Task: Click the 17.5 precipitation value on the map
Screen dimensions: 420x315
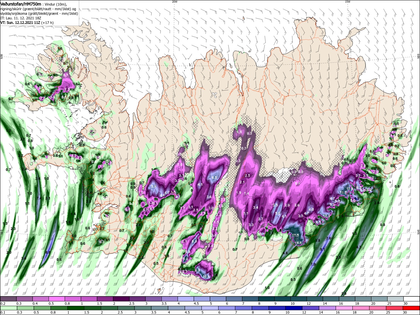Action: [295, 236]
